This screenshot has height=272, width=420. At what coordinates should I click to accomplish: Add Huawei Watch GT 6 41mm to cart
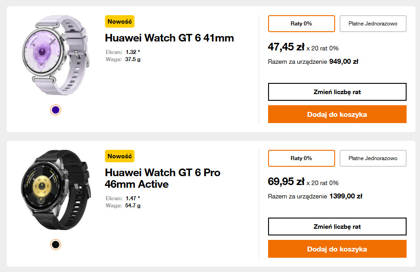click(x=337, y=114)
